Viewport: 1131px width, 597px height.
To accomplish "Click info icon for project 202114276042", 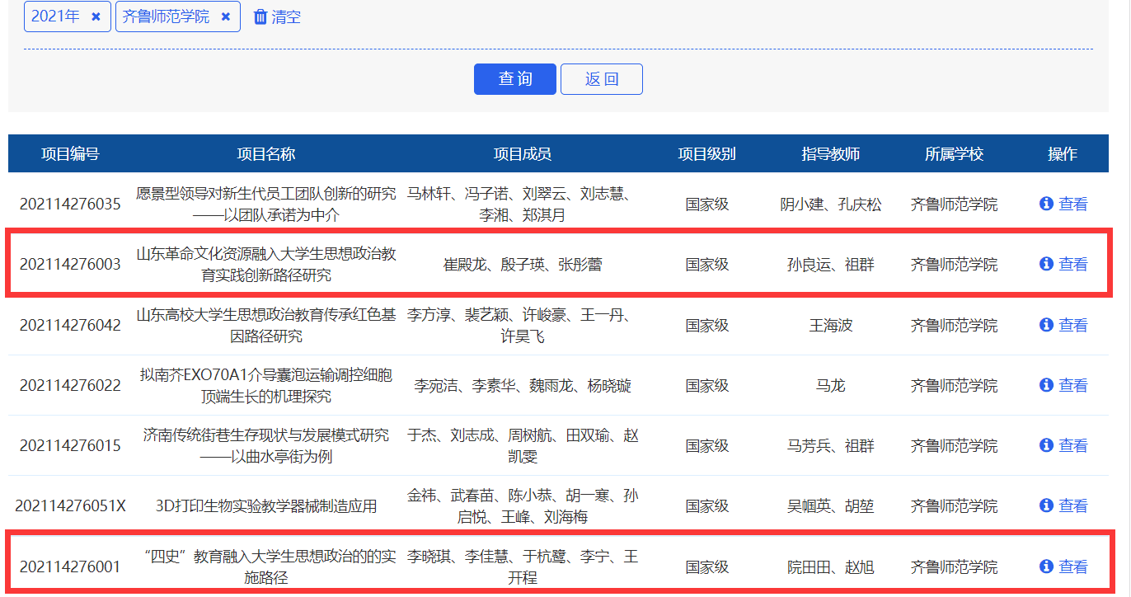I will pyautogui.click(x=1047, y=325).
